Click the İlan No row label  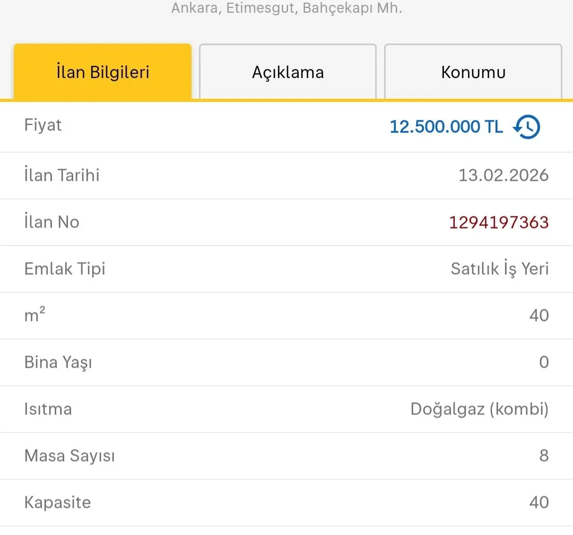click(51, 222)
